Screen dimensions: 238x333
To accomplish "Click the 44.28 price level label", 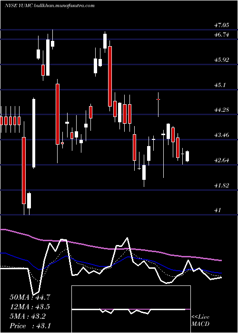I will tap(221, 110).
